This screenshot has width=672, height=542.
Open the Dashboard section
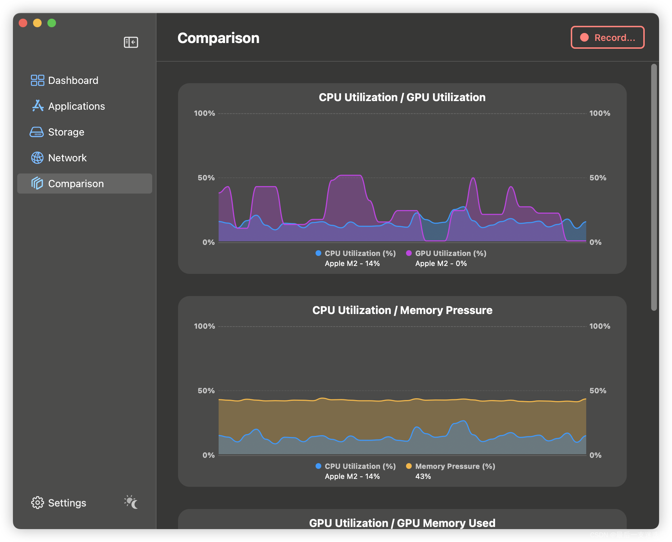(x=85, y=80)
